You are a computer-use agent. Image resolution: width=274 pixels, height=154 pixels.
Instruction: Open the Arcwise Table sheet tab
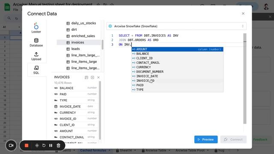pyautogui.click(x=156, y=150)
